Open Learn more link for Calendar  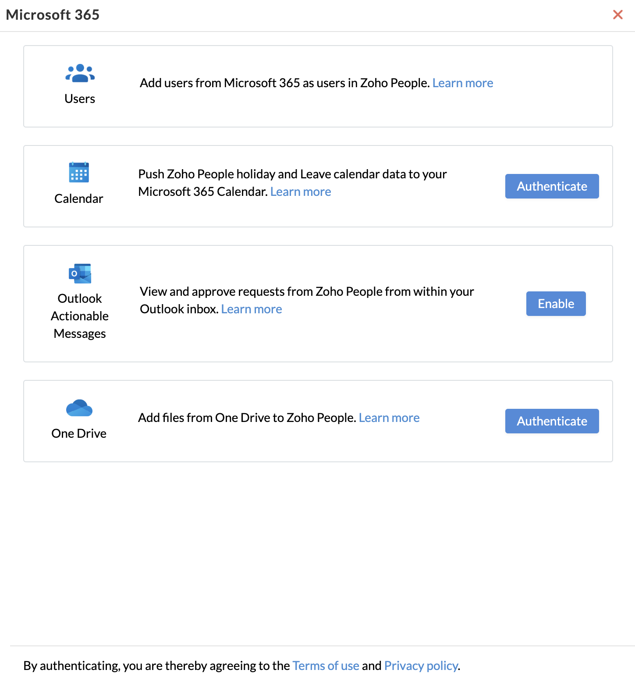tap(301, 191)
